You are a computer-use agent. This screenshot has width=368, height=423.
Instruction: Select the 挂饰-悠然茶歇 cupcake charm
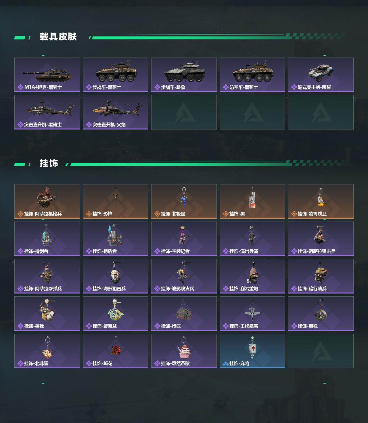(x=184, y=351)
